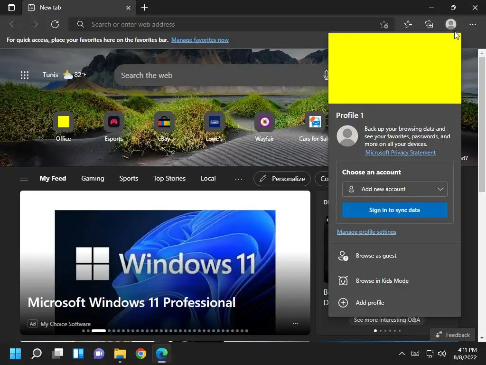Image resolution: width=486 pixels, height=365 pixels.
Task: Open the app launcher grid
Action: pos(25,75)
